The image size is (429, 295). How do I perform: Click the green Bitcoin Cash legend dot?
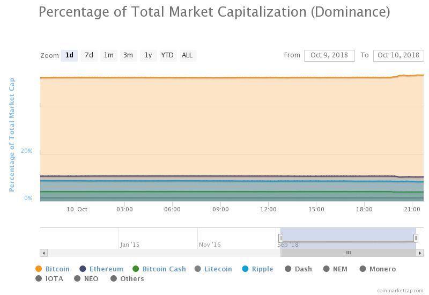click(x=136, y=269)
